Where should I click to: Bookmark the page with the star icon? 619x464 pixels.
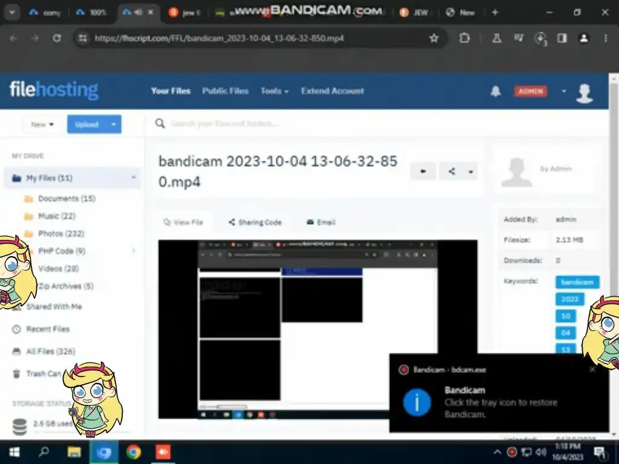tap(434, 38)
